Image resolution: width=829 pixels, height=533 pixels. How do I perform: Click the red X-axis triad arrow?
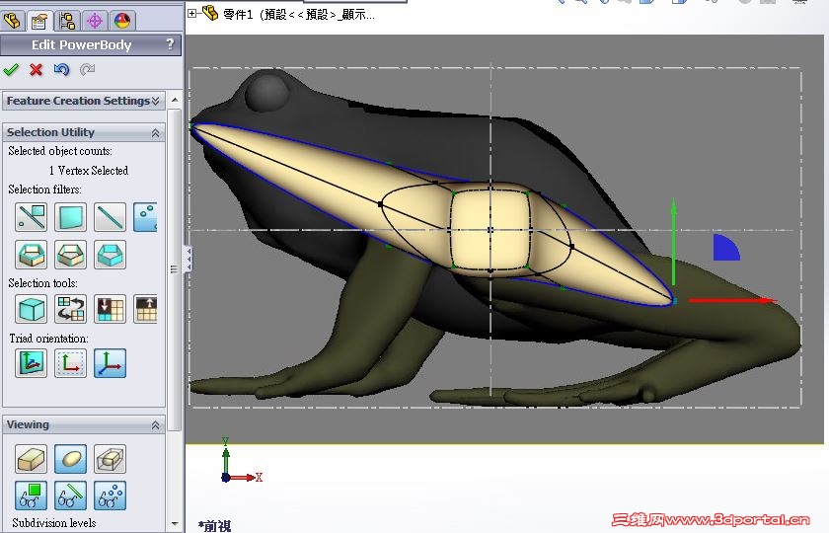pos(732,300)
